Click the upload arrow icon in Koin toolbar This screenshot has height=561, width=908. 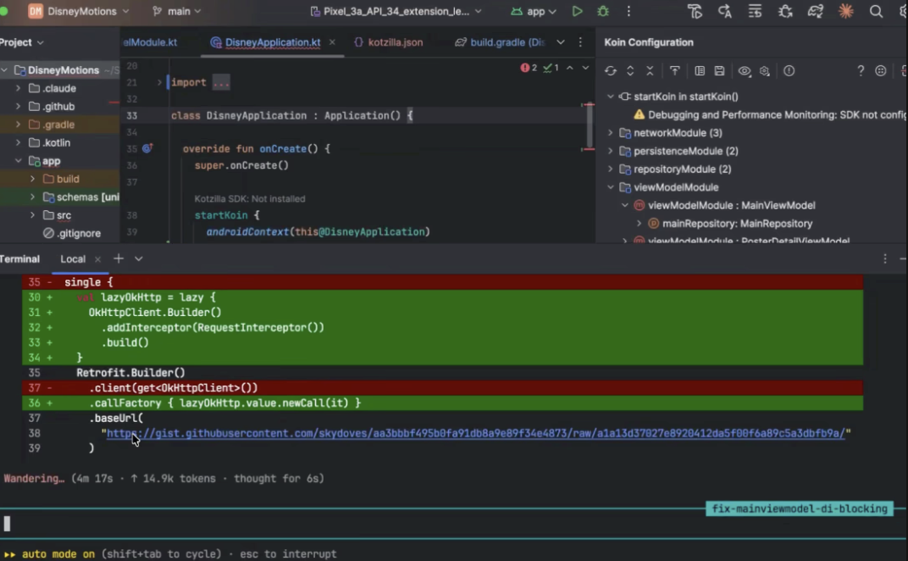[x=674, y=70]
